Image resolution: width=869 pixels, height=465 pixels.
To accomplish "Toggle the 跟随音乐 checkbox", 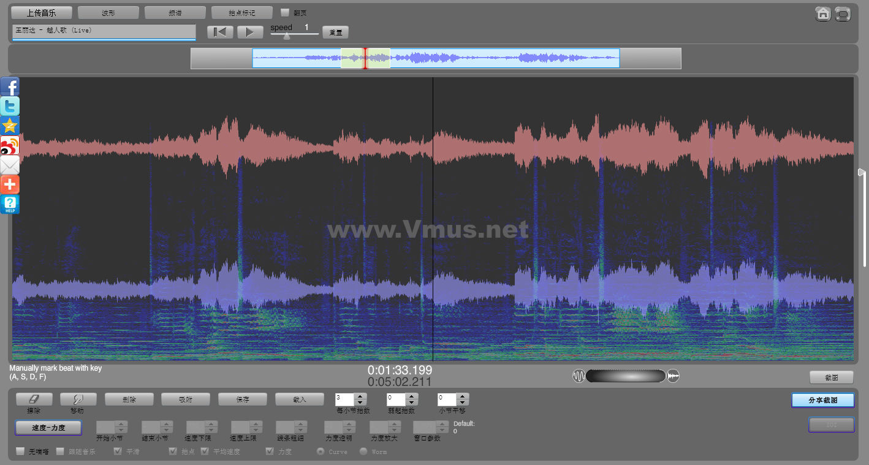I will click(x=60, y=452).
